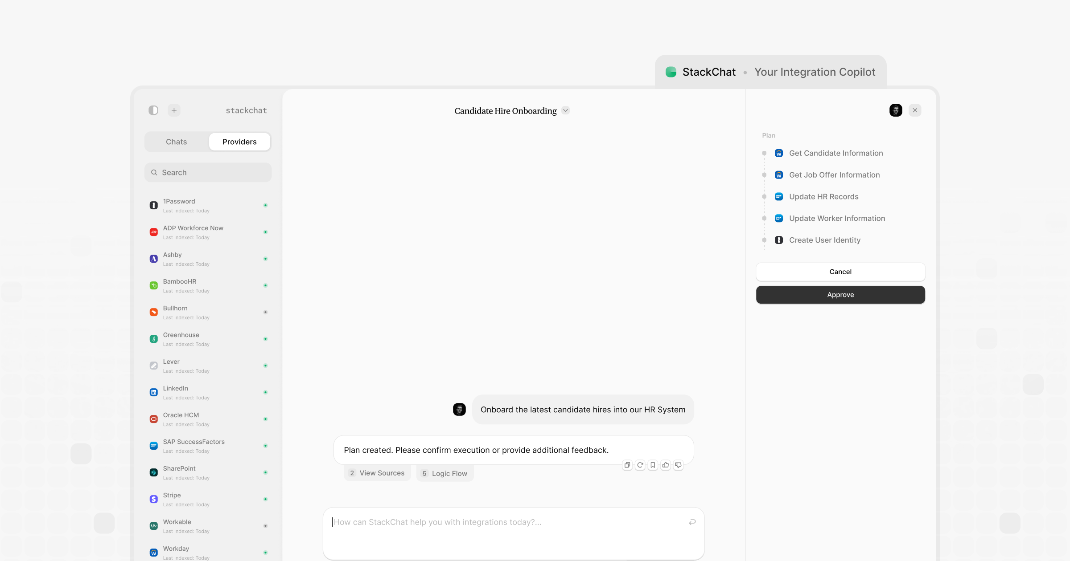1070x561 pixels.
Task: Click the LinkedIn provider icon
Action: coord(153,392)
